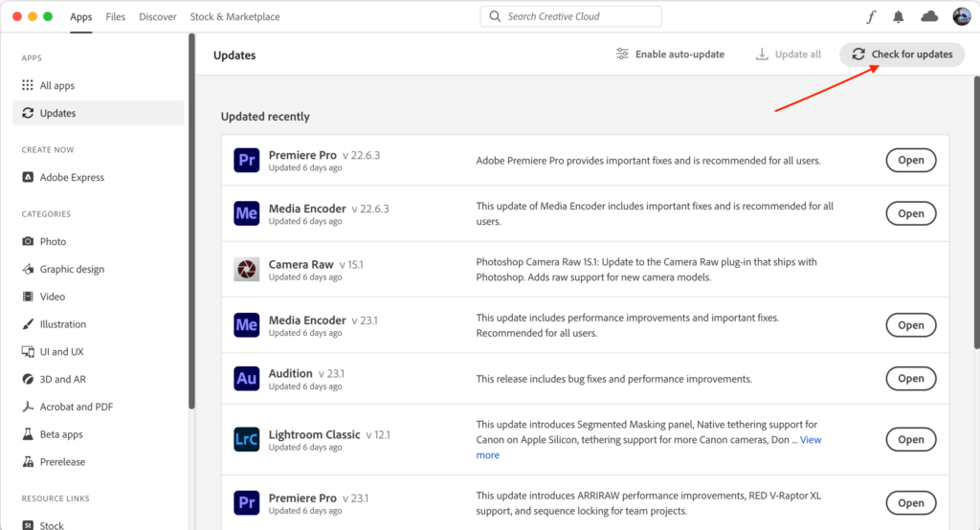The width and height of the screenshot is (980, 530).
Task: Select the Beta apps category
Action: [x=99, y=433]
